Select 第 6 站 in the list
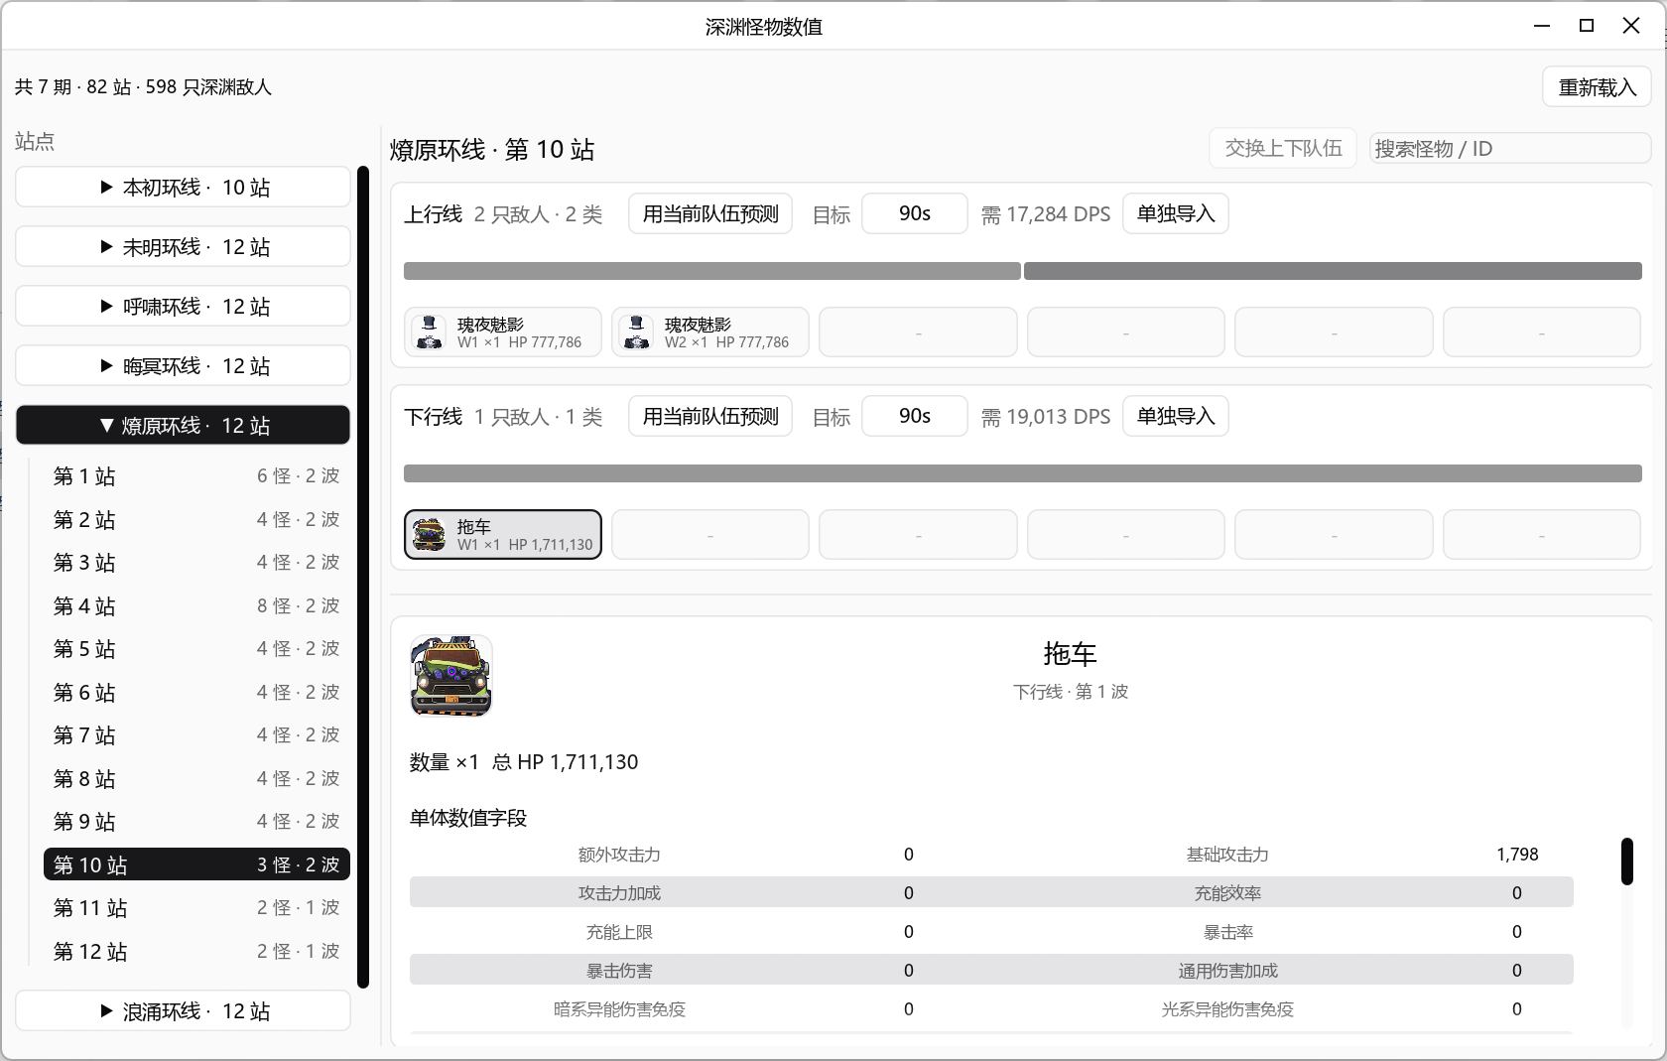Viewport: 1667px width, 1061px height. 196,693
